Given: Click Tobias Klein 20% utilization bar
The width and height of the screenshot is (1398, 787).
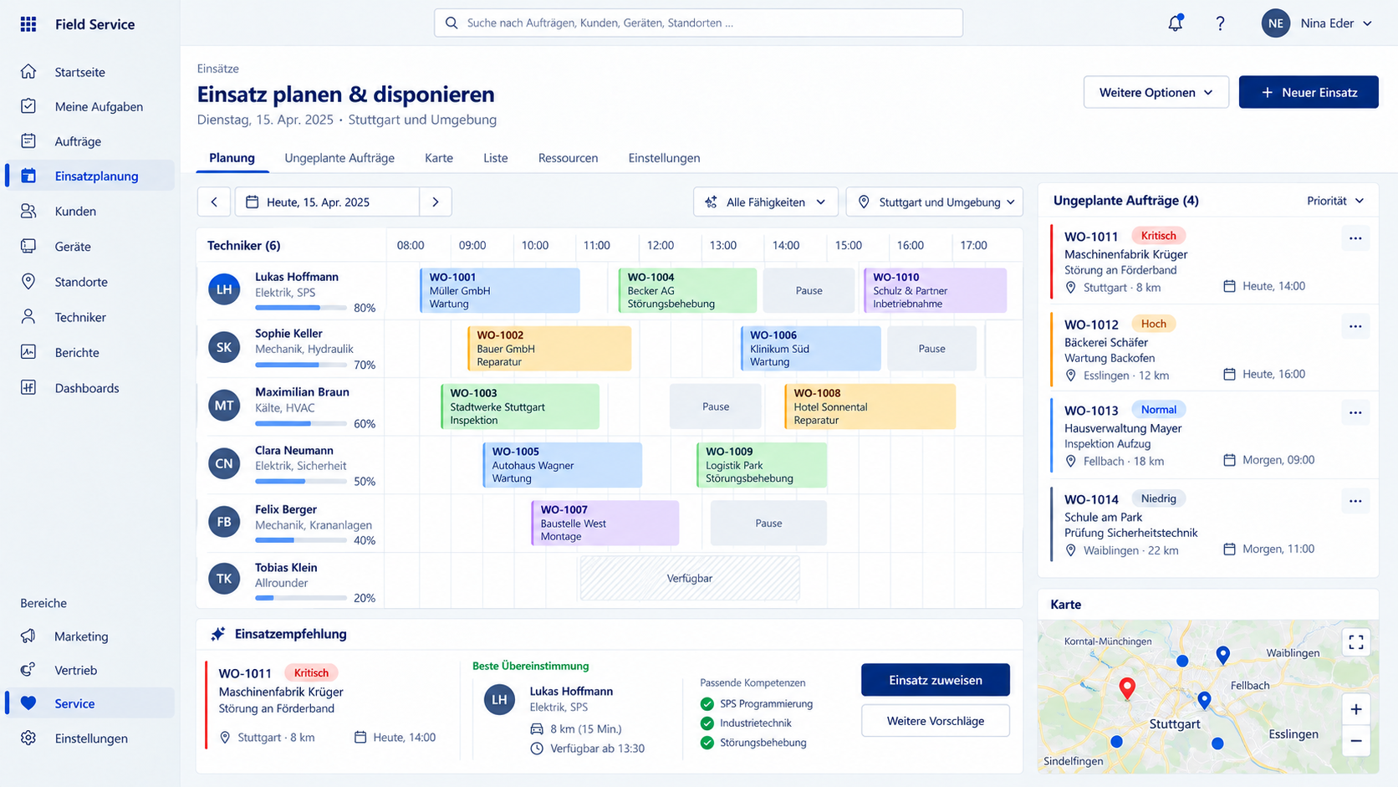Looking at the screenshot, I should pyautogui.click(x=301, y=598).
